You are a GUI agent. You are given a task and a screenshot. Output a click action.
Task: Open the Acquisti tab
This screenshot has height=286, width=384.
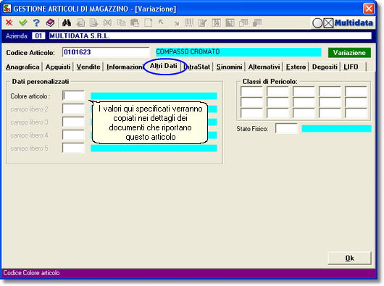(58, 67)
